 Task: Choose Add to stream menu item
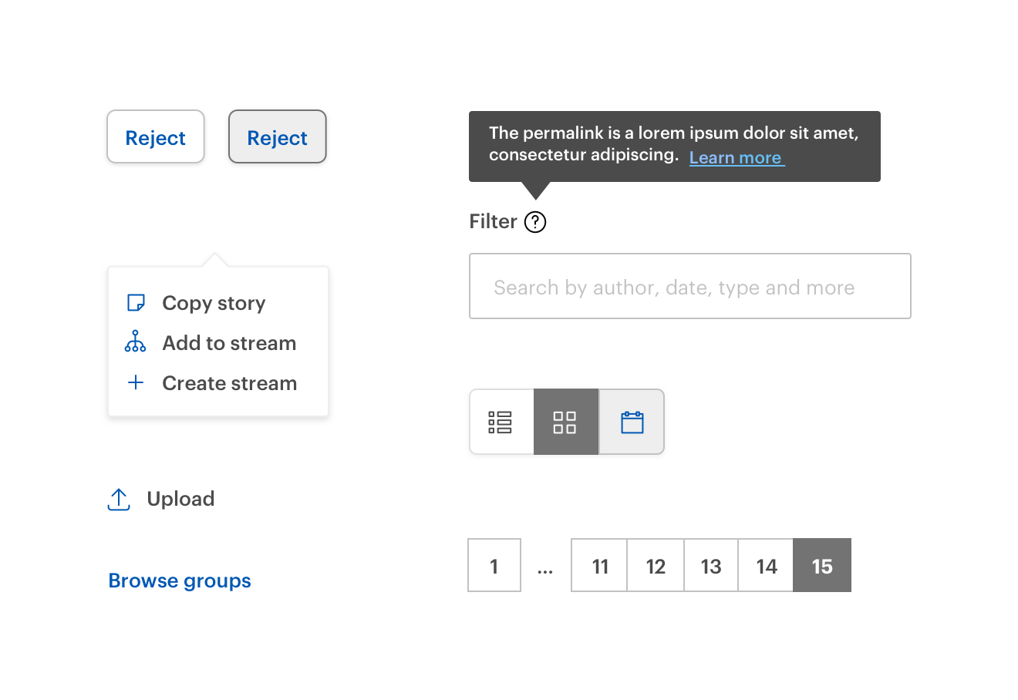pos(229,343)
